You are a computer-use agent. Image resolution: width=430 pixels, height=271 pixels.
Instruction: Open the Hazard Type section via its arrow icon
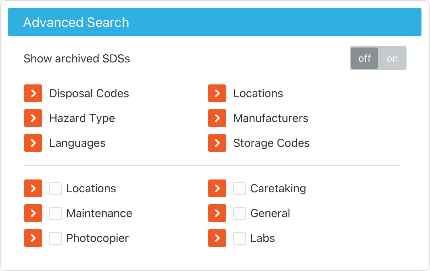point(33,118)
